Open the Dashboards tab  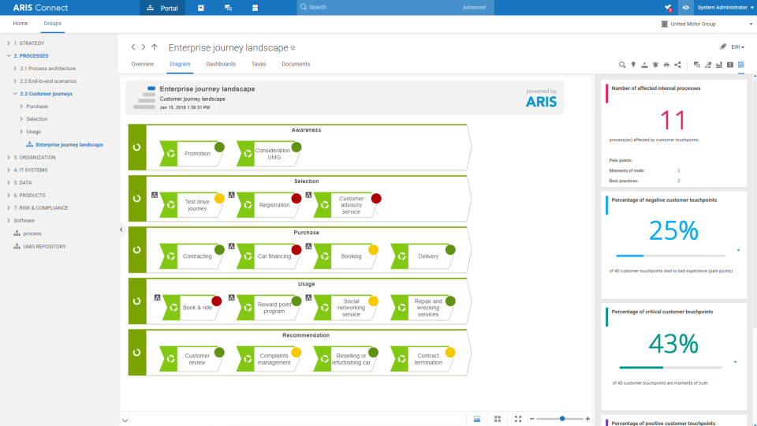pyautogui.click(x=221, y=64)
